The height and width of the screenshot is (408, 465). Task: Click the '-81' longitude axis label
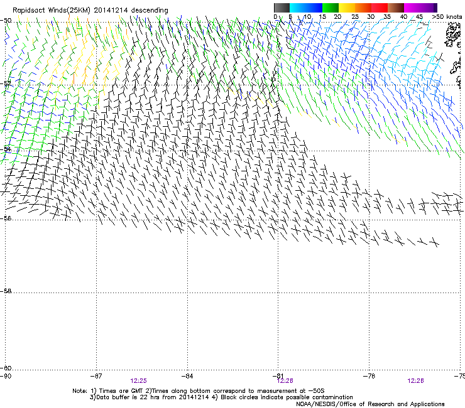pos(278,376)
